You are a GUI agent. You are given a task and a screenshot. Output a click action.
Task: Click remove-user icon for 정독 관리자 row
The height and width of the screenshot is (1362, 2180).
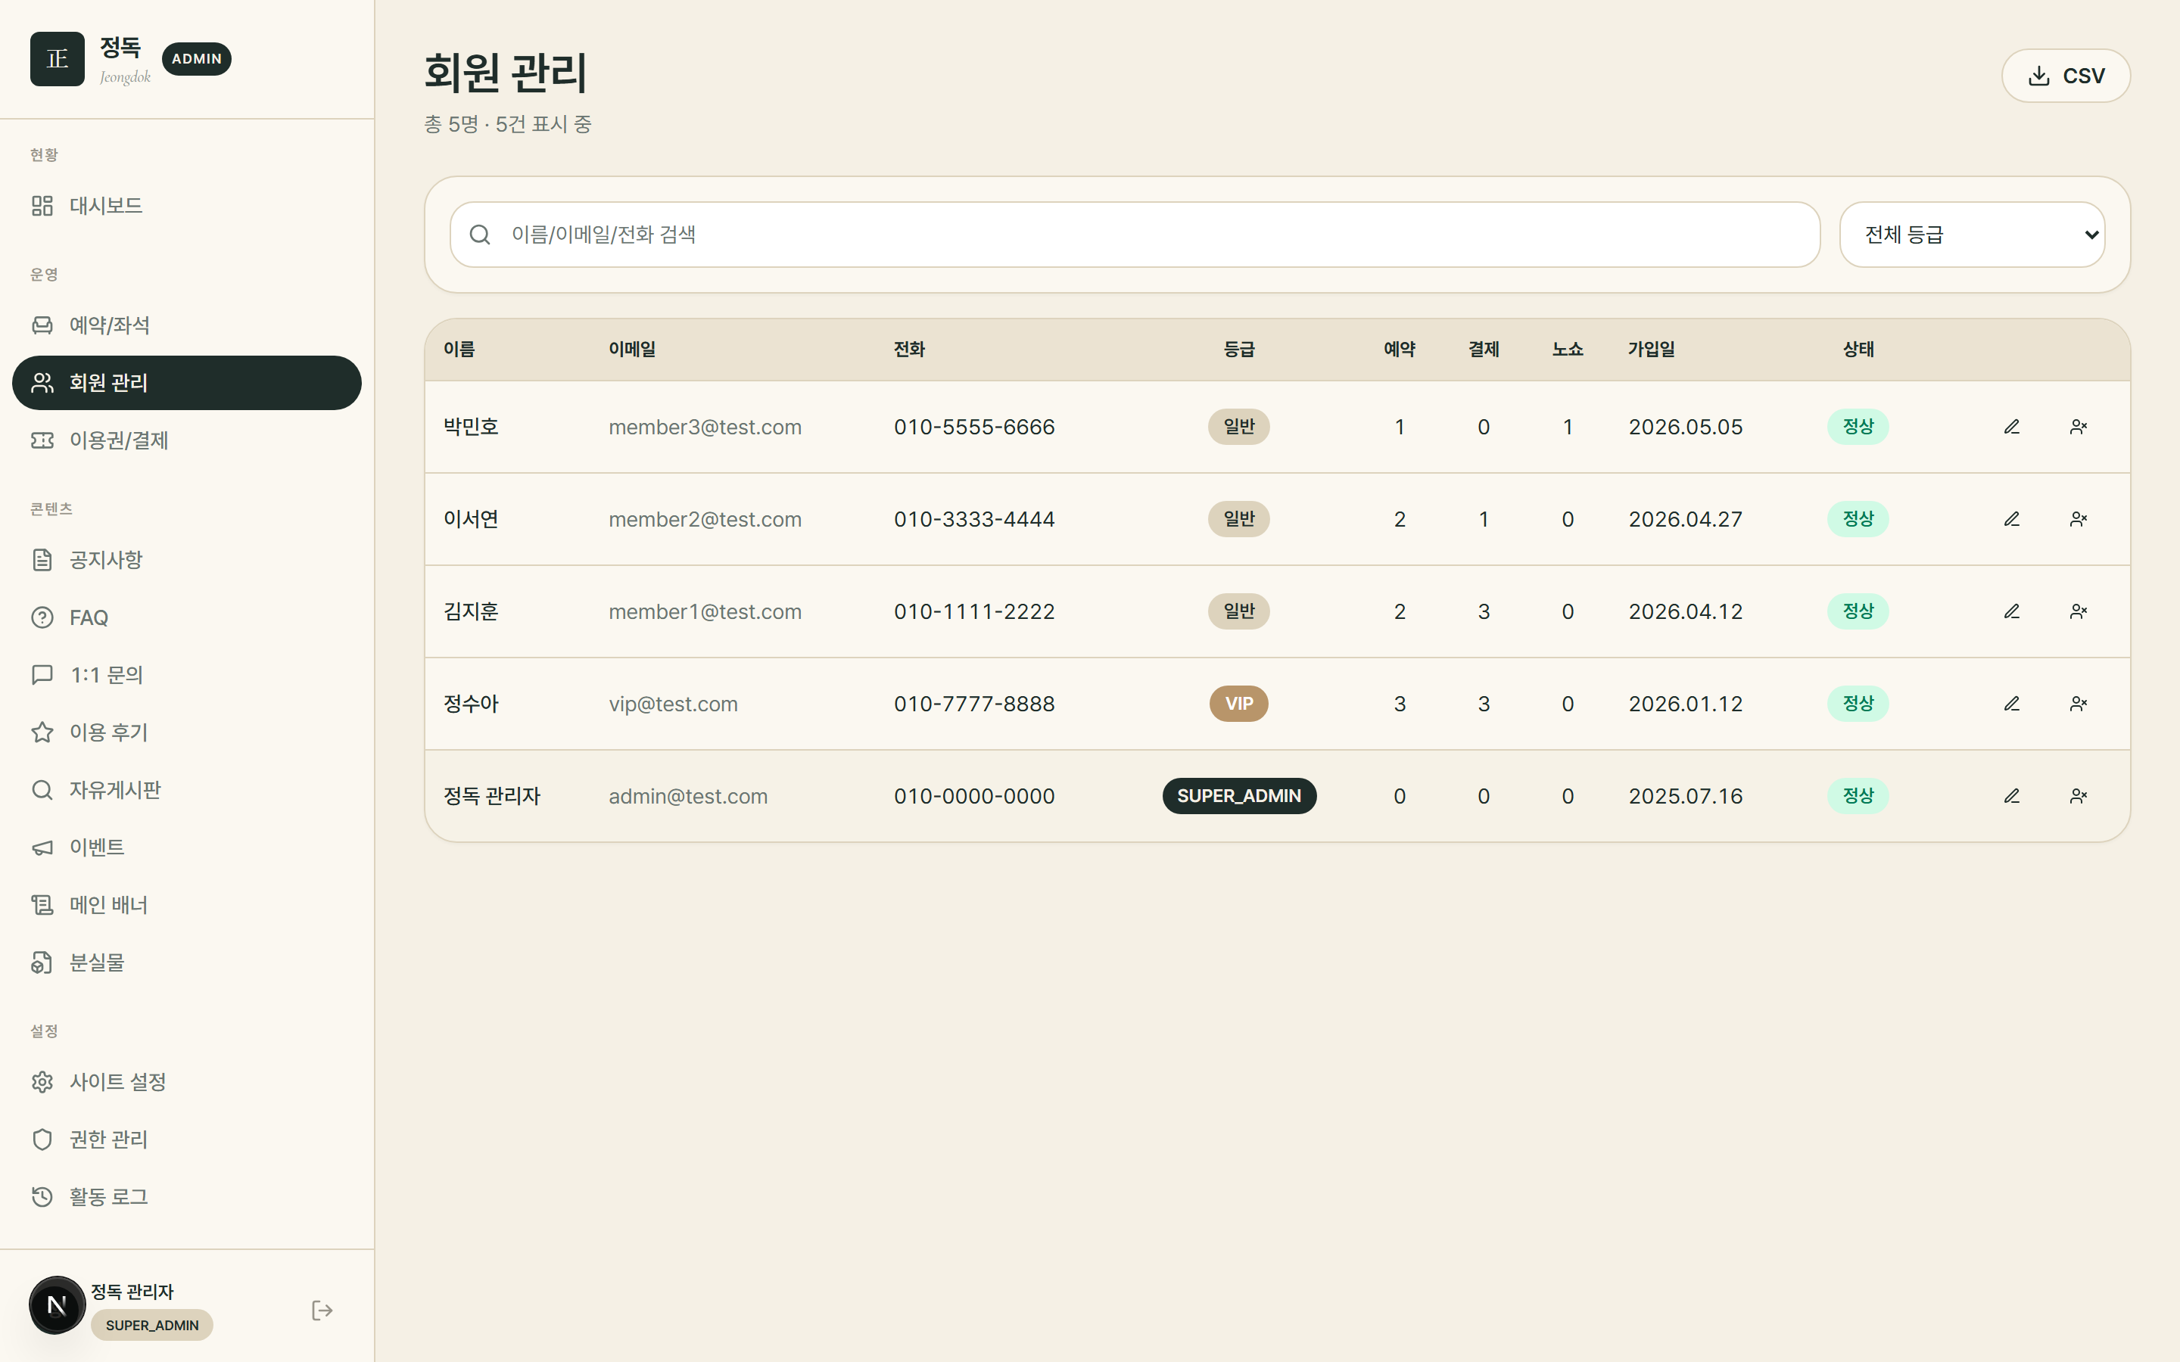pos(2079,796)
